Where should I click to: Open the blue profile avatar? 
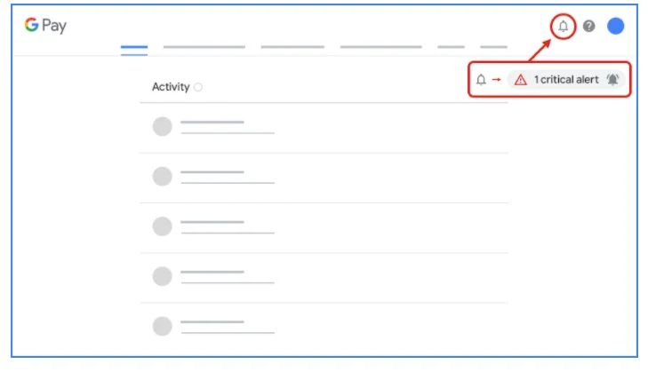point(615,27)
